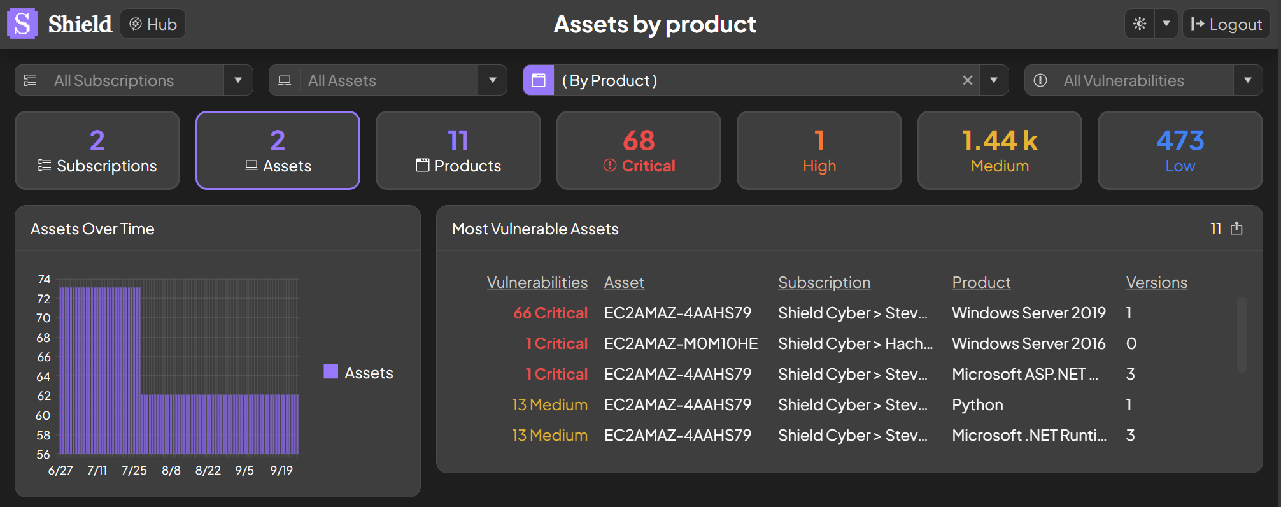Viewport: 1281px width, 507px height.
Task: Click the 11 count in Most Vulnerable Assets
Action: pos(1215,229)
